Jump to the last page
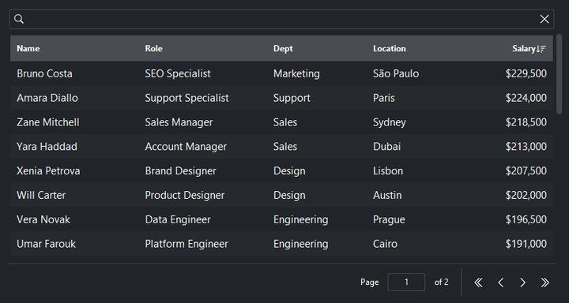This screenshot has width=569, height=303. click(545, 282)
